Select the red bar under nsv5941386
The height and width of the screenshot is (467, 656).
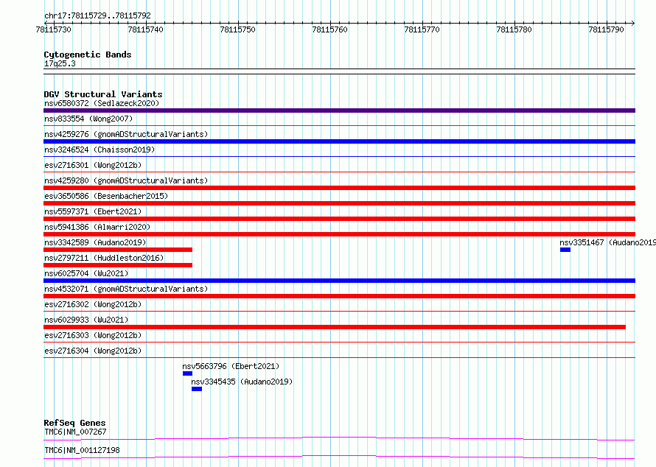[x=339, y=234]
